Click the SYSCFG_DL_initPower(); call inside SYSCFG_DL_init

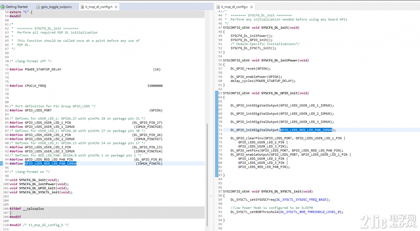tap(252, 36)
